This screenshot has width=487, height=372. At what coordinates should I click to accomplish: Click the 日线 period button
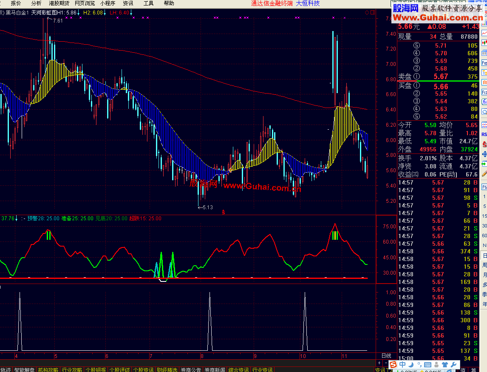point(386,355)
